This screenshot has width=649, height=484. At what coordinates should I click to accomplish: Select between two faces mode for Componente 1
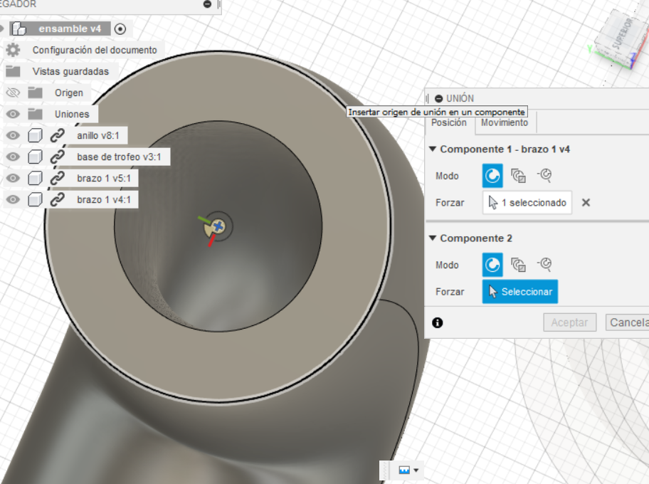click(x=518, y=176)
